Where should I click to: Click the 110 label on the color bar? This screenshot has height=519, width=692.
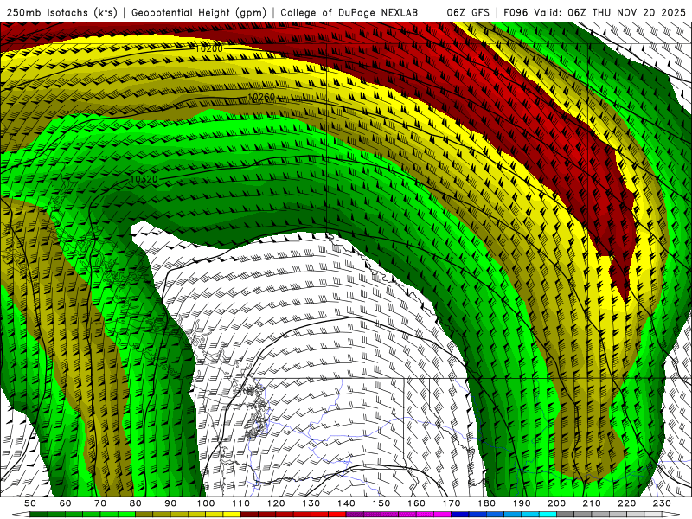click(241, 503)
